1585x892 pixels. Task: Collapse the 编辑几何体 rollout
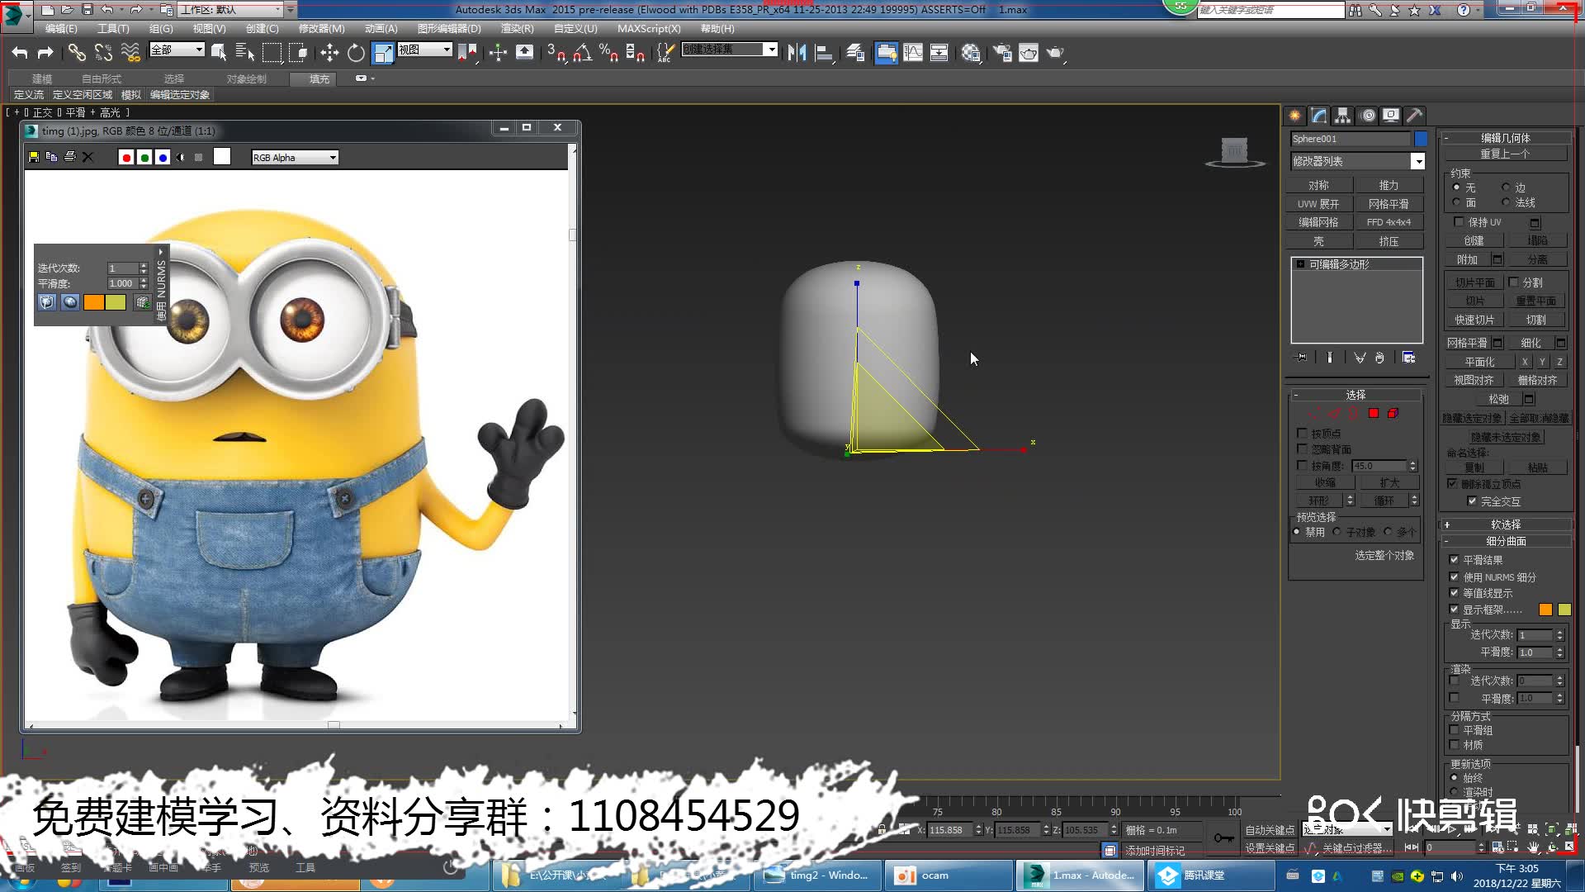tap(1506, 138)
